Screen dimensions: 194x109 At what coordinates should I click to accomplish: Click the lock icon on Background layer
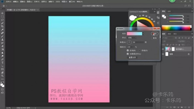188,54
